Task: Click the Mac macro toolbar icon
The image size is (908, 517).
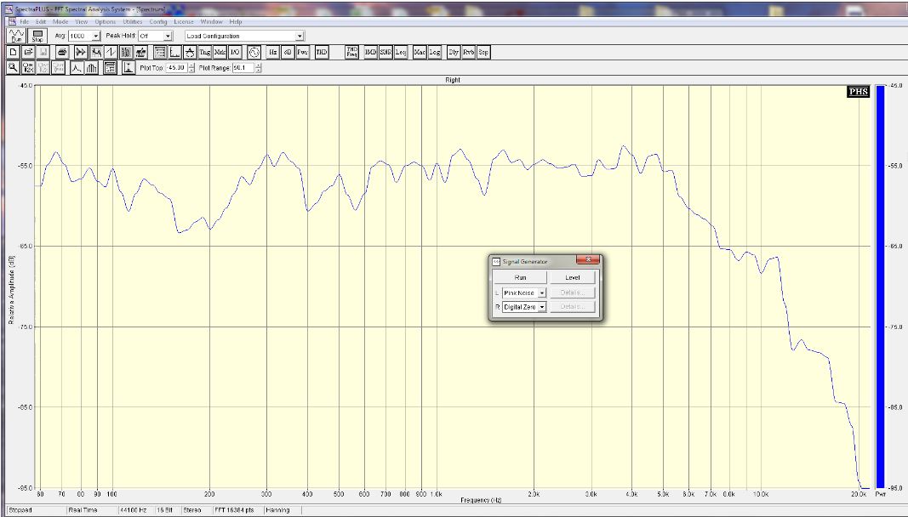Action: (x=420, y=52)
